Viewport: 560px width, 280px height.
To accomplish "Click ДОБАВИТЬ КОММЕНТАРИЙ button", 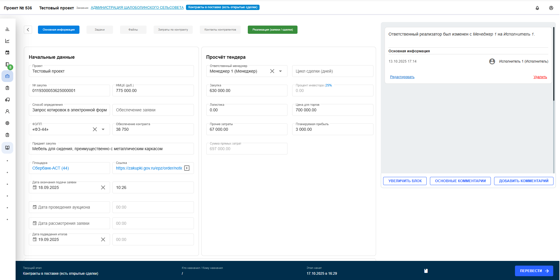I will pos(524,181).
